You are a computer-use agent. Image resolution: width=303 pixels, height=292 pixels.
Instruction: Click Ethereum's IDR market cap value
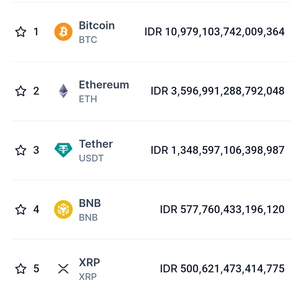click(217, 91)
